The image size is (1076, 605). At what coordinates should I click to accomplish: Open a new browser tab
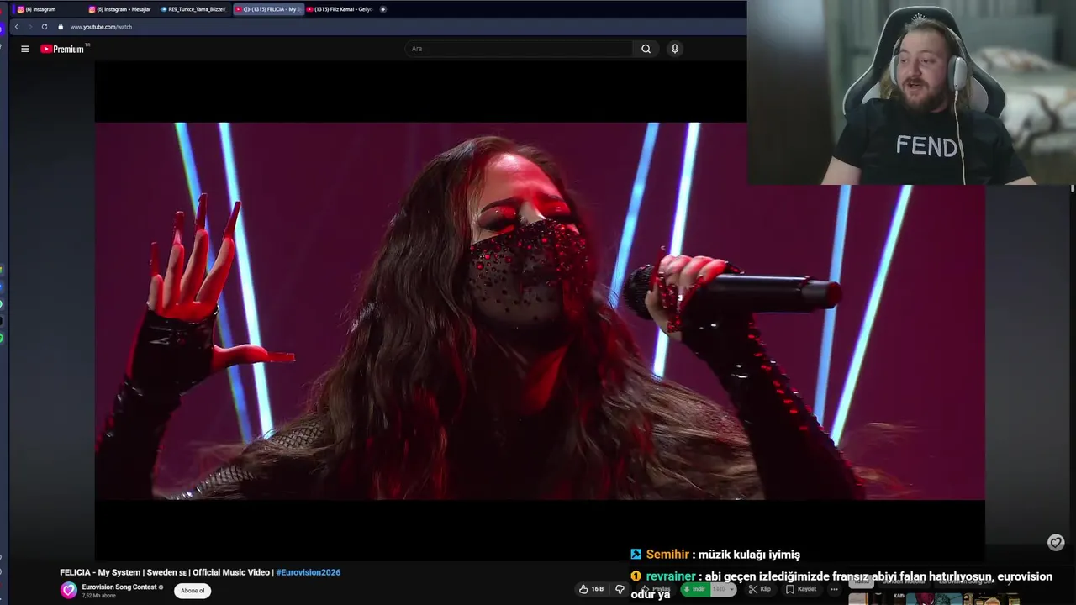point(383,9)
